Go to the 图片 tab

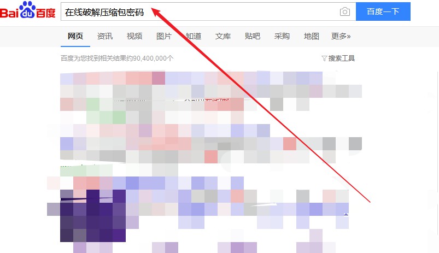pyautogui.click(x=164, y=36)
